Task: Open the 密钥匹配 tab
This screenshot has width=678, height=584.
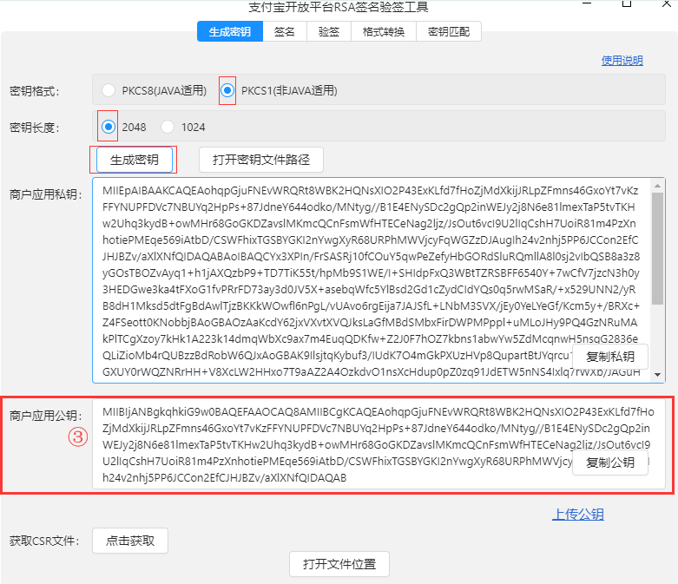Action: pos(449,31)
